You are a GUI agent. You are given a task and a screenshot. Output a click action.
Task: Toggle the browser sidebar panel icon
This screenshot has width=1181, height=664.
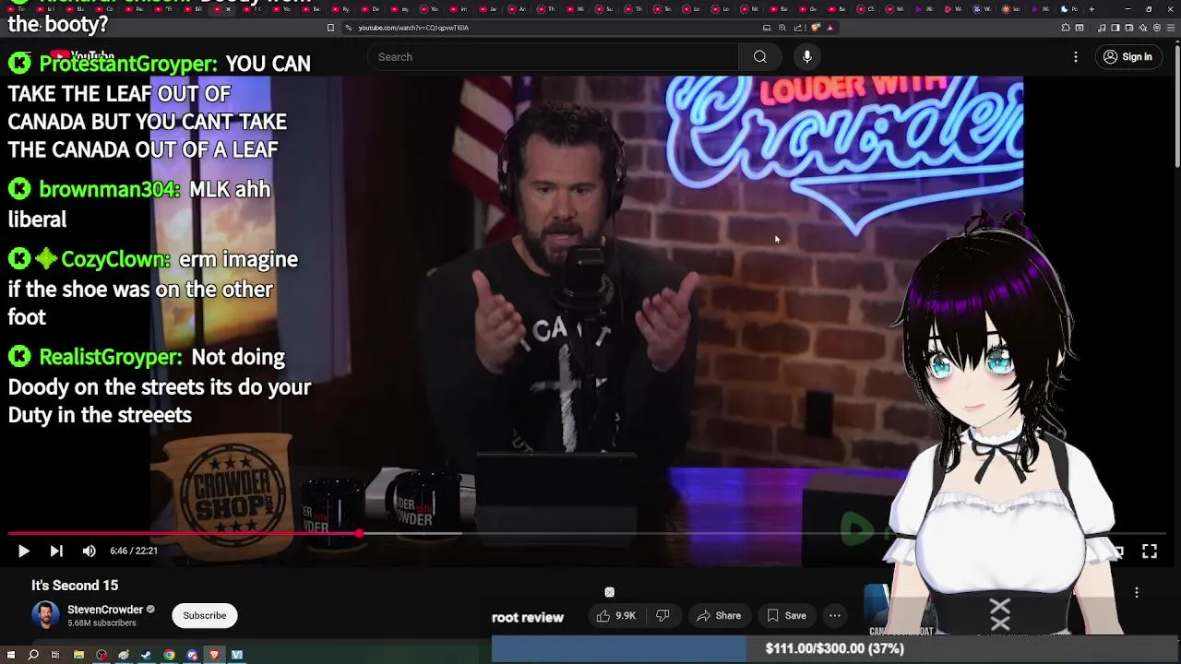pyautogui.click(x=1115, y=28)
